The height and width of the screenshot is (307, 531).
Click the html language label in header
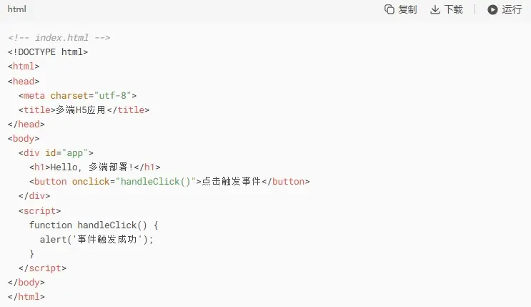(x=16, y=9)
